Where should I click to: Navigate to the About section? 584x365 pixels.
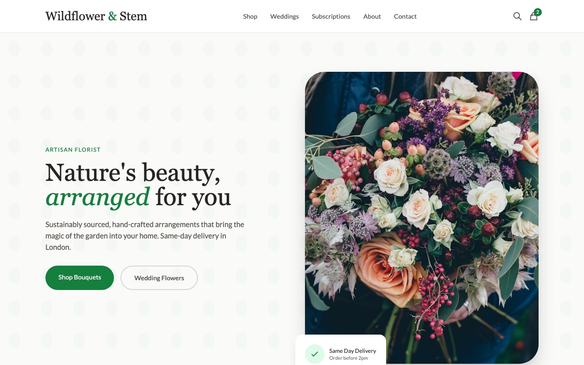(x=372, y=16)
